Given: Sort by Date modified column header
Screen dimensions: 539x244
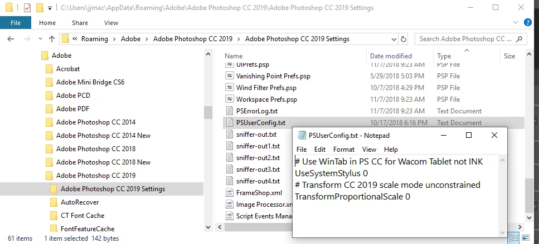Looking at the screenshot, I should [x=391, y=56].
